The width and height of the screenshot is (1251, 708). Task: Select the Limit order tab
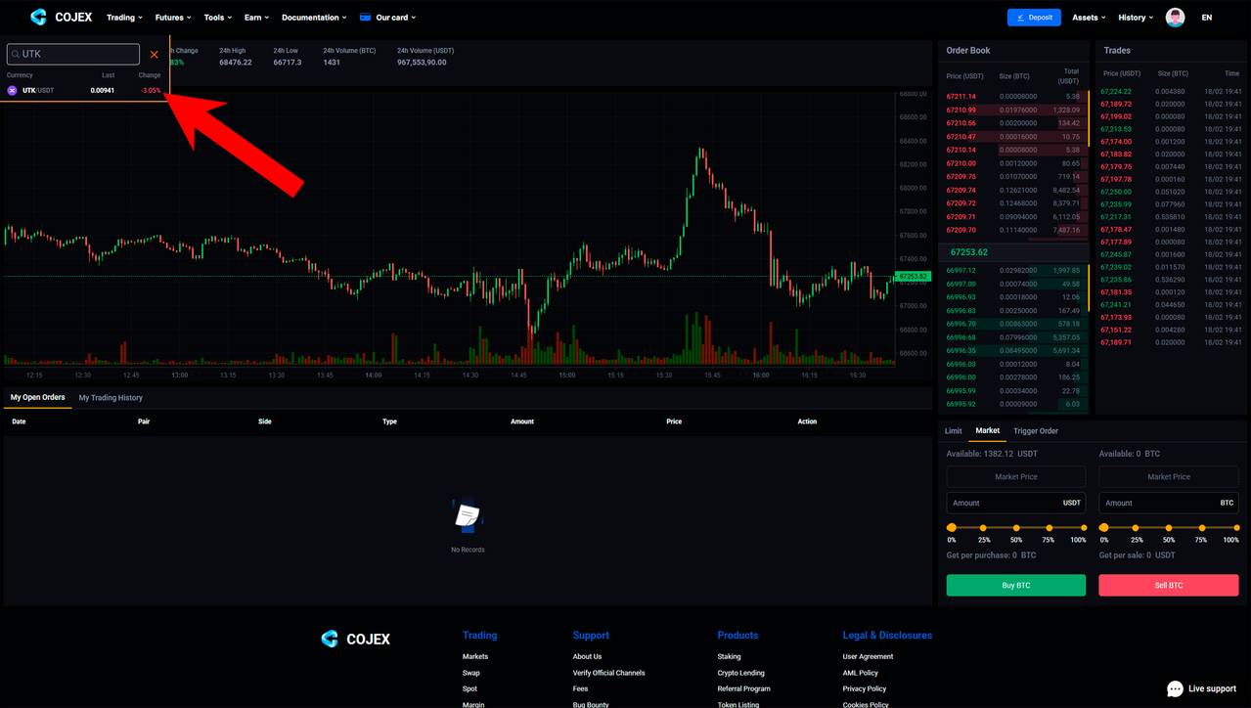tap(953, 431)
